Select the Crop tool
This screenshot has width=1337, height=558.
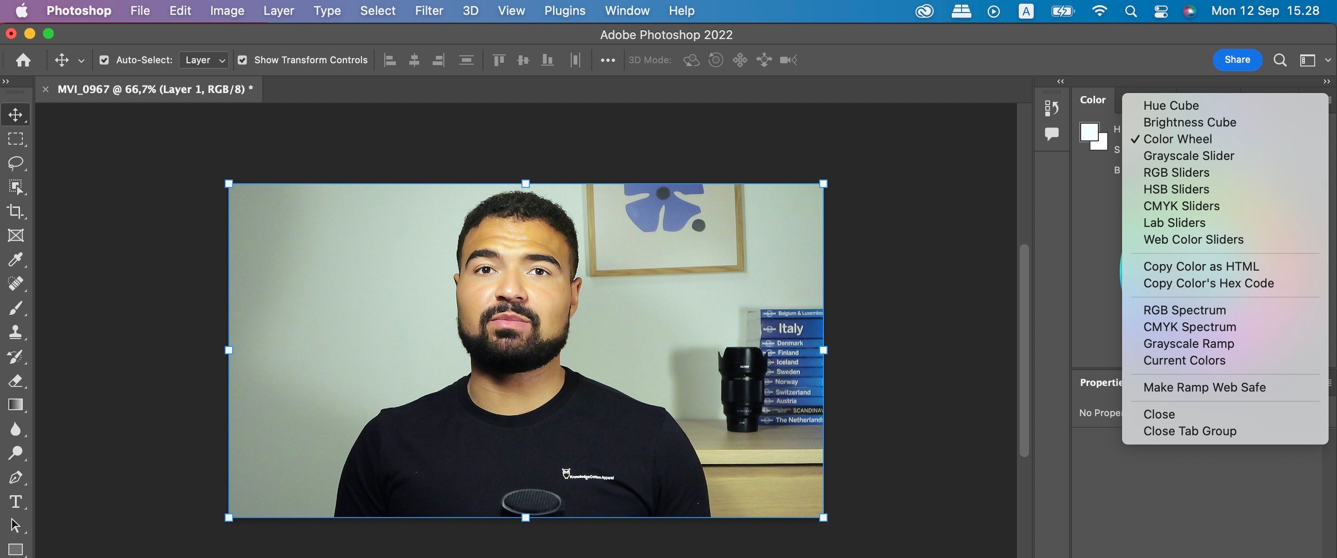click(15, 211)
